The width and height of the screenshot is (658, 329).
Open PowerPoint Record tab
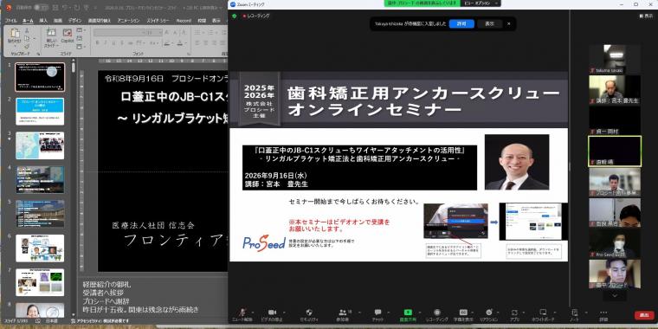(x=184, y=20)
